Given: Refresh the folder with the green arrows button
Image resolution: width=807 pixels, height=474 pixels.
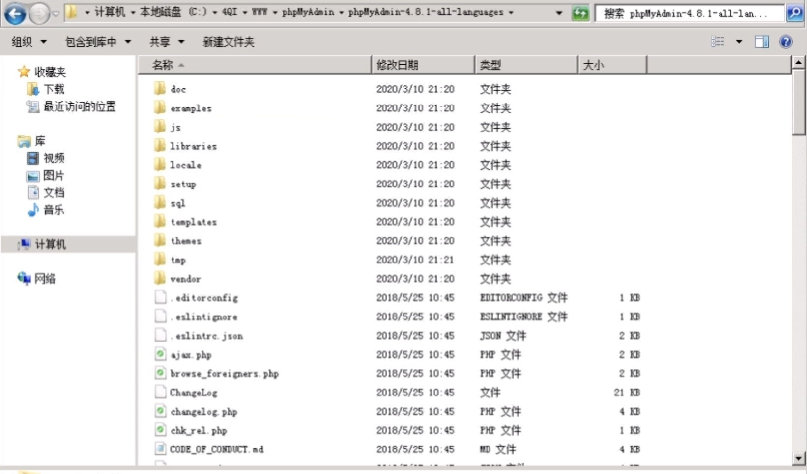Looking at the screenshot, I should [580, 13].
